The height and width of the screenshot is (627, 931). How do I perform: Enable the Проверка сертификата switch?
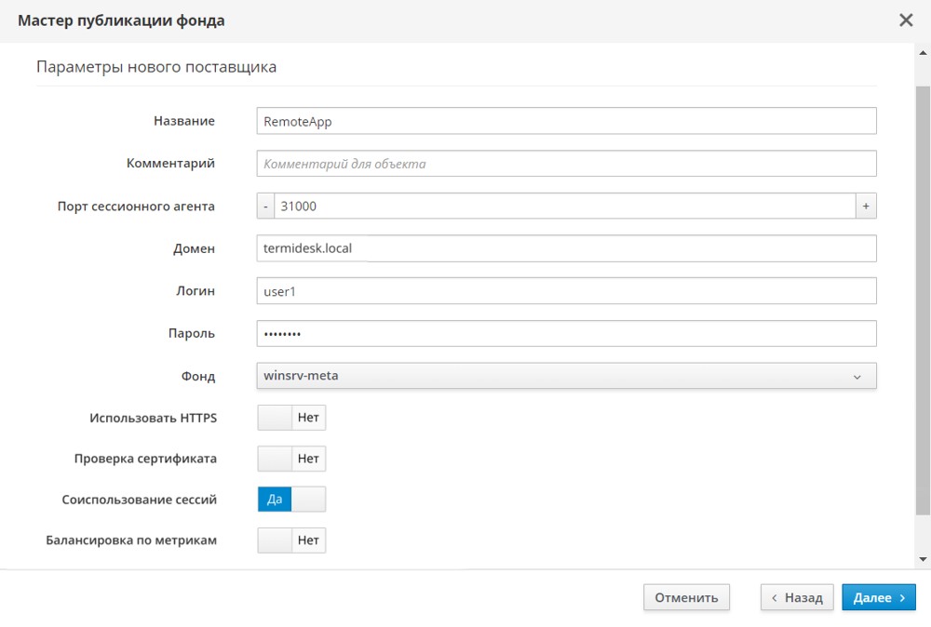click(291, 459)
